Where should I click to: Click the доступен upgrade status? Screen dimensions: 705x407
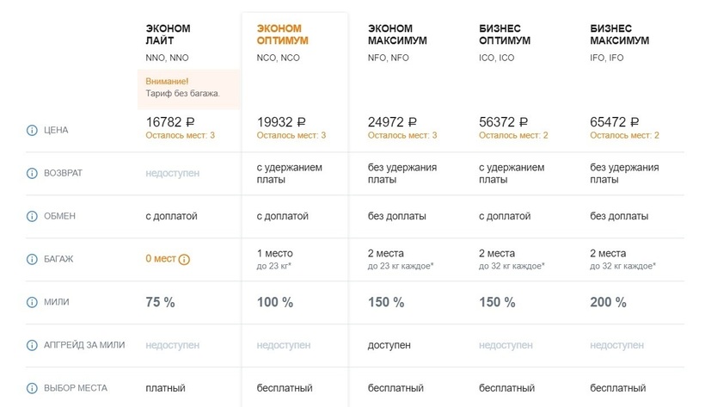[x=389, y=345]
